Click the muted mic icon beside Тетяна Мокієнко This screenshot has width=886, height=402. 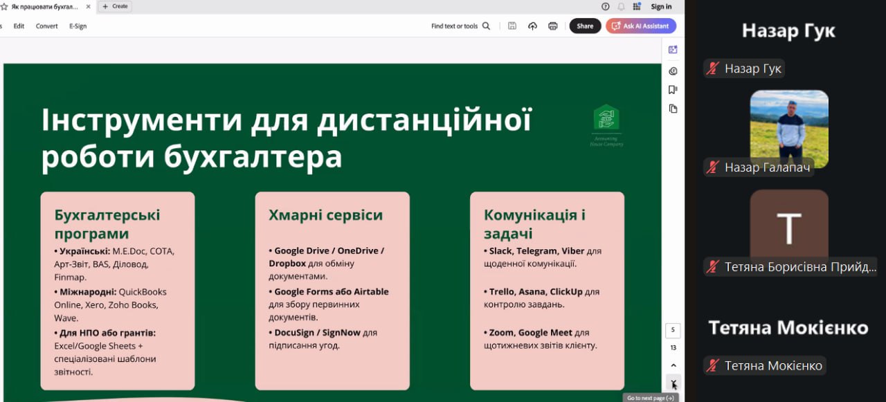coord(712,365)
